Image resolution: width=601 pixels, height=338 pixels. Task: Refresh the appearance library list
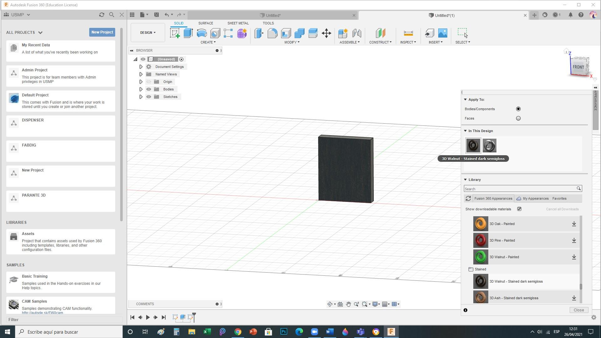pyautogui.click(x=468, y=198)
